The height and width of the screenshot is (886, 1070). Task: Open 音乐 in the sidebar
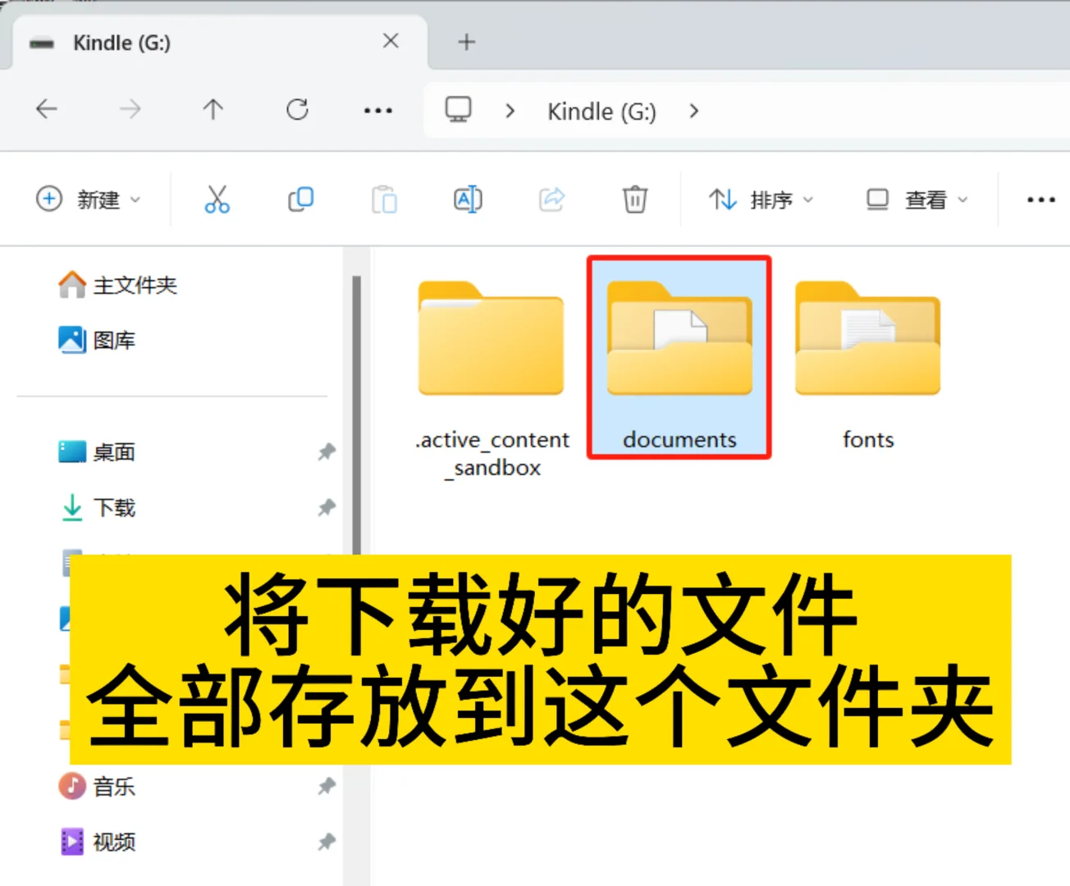pyautogui.click(x=97, y=786)
